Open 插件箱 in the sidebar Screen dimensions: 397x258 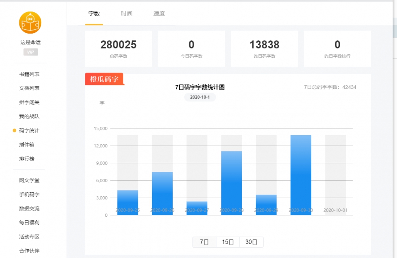click(27, 145)
